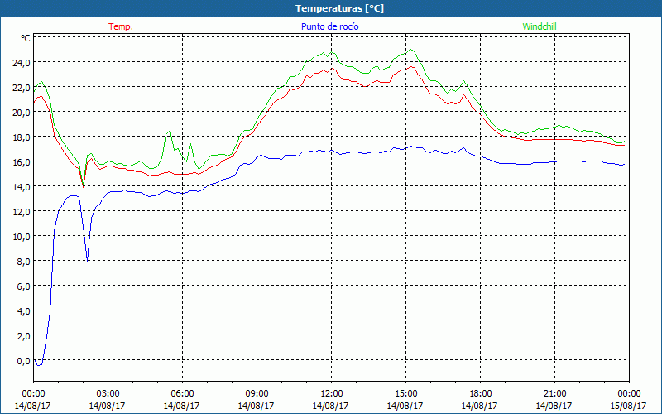Viewport: 662px width, 414px height.
Task: Click the green windchill spike near 05:30
Action: tap(170, 131)
